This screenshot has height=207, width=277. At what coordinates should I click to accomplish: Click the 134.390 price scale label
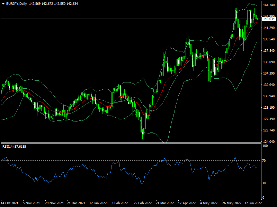(269, 73)
